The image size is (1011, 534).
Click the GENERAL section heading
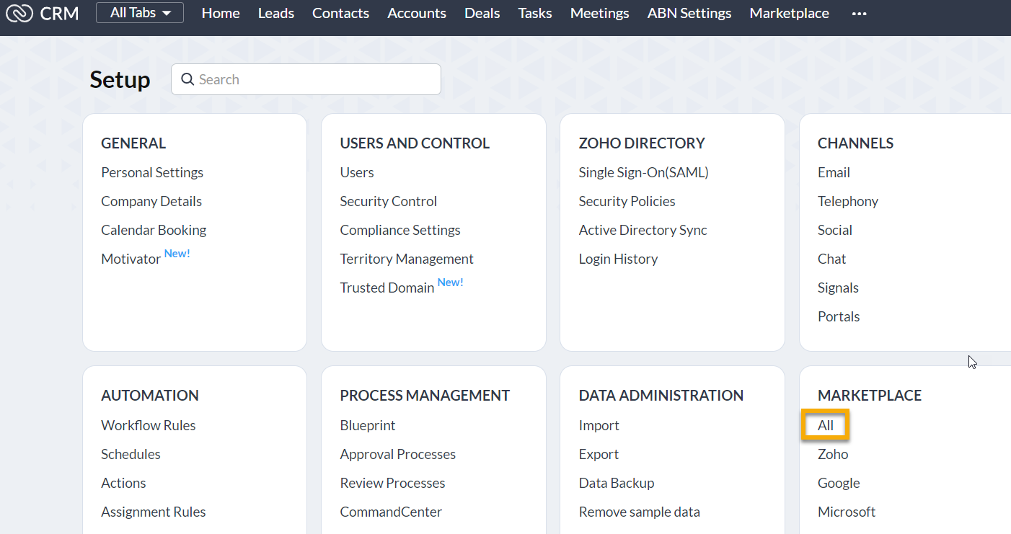pos(133,143)
